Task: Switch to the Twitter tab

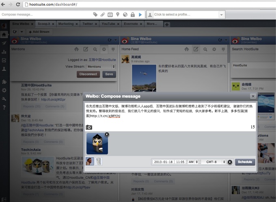Action: click(88, 24)
